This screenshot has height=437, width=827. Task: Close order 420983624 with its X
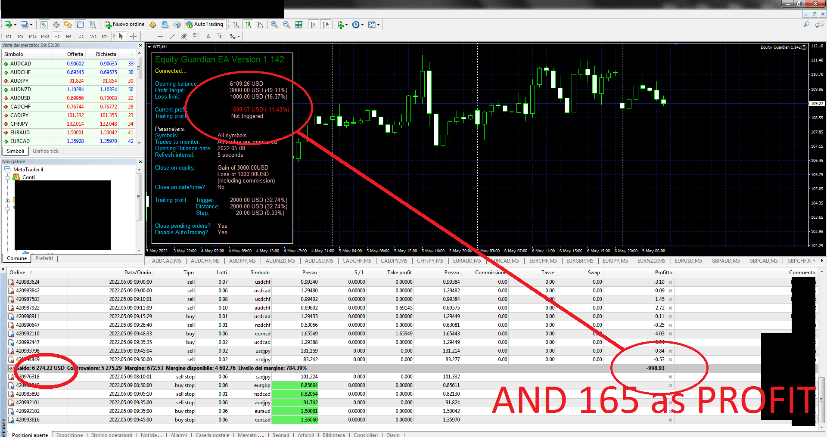(x=670, y=282)
